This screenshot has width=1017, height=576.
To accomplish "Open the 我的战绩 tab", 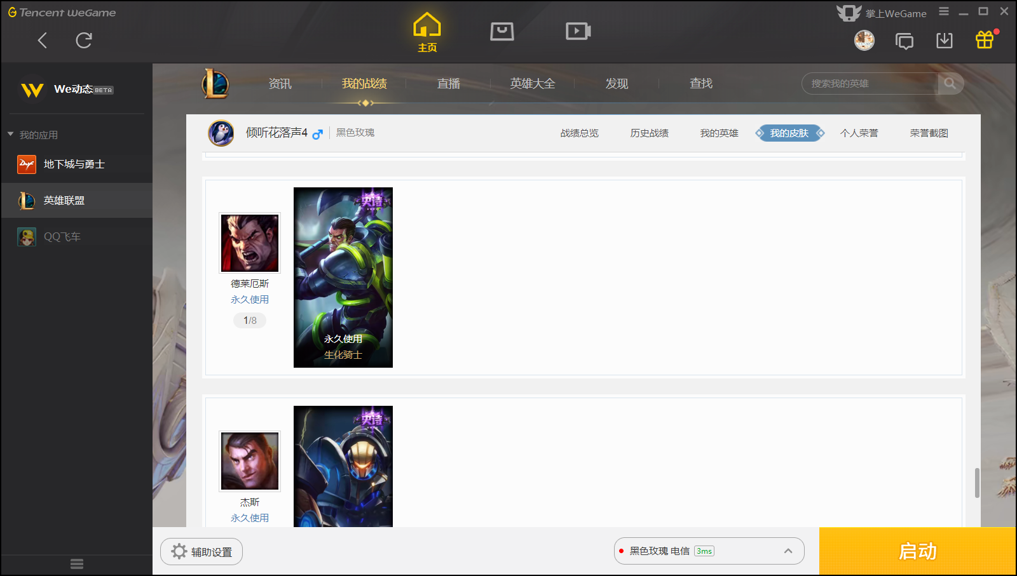I will click(x=364, y=84).
